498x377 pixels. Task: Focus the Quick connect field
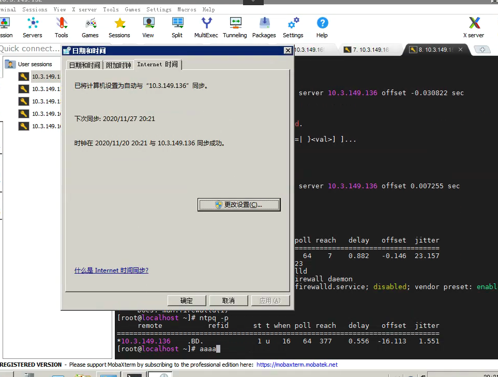coord(30,49)
